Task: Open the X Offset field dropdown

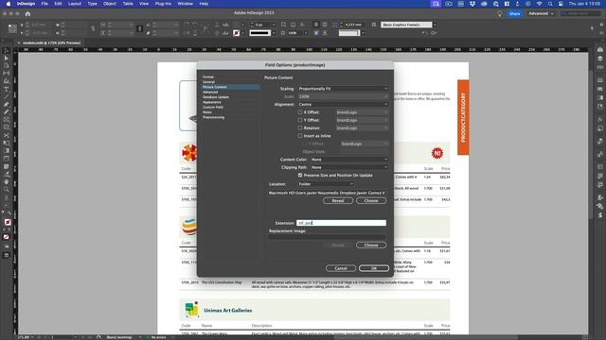Action: [x=362, y=112]
